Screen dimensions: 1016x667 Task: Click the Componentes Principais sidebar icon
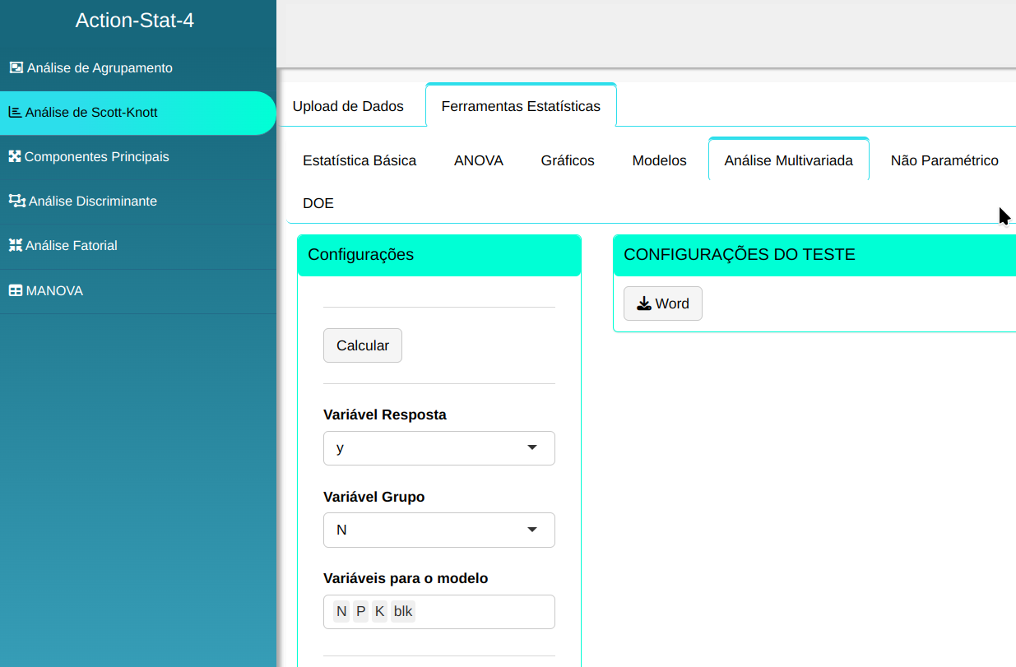click(x=15, y=156)
